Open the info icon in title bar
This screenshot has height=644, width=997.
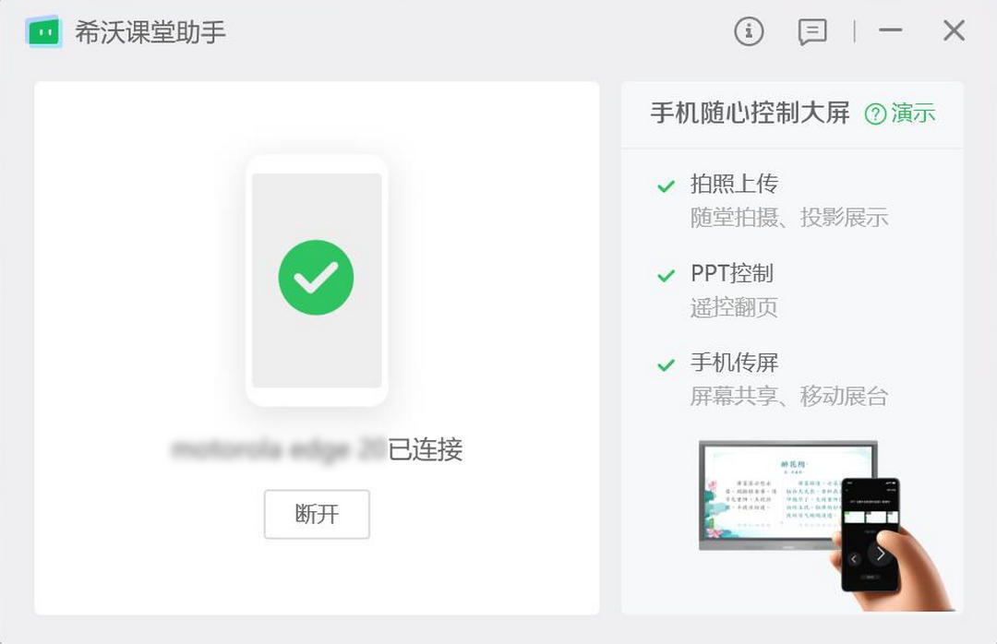tap(749, 31)
